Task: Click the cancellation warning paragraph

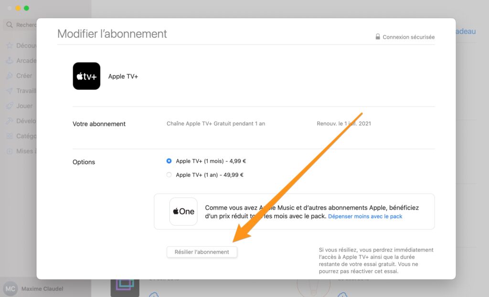Action: tap(376, 260)
